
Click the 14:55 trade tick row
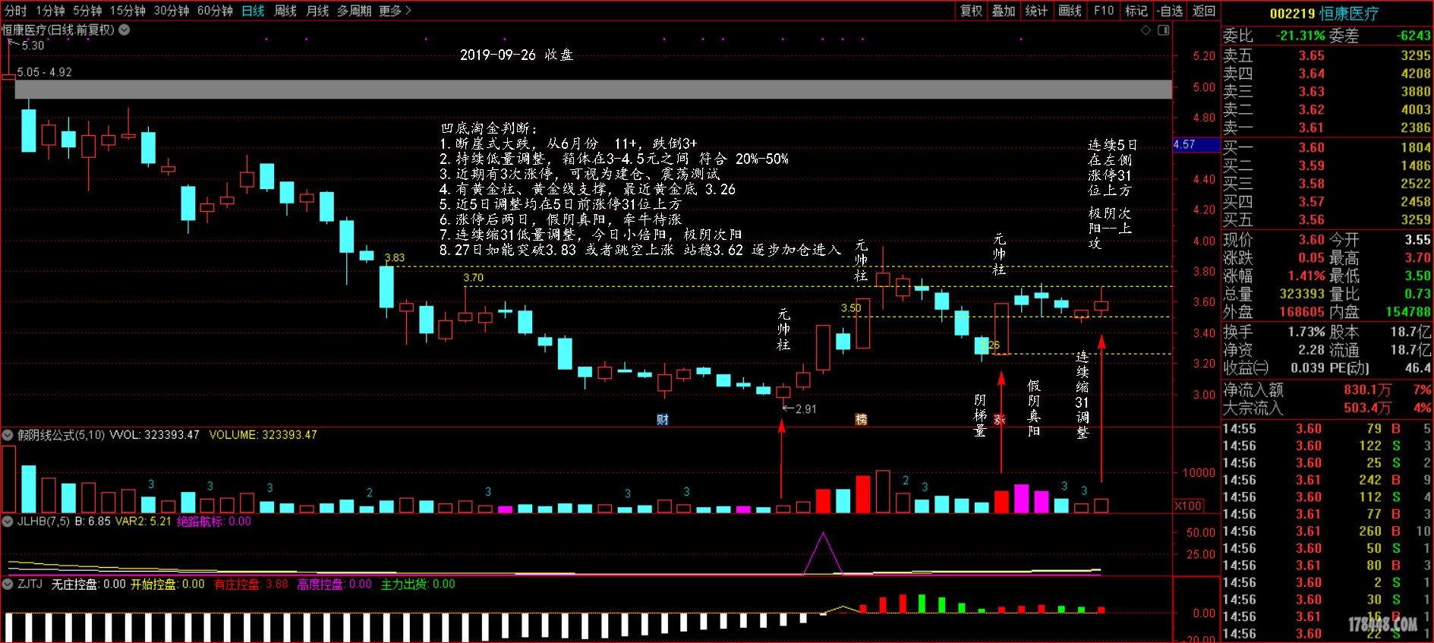(1327, 428)
